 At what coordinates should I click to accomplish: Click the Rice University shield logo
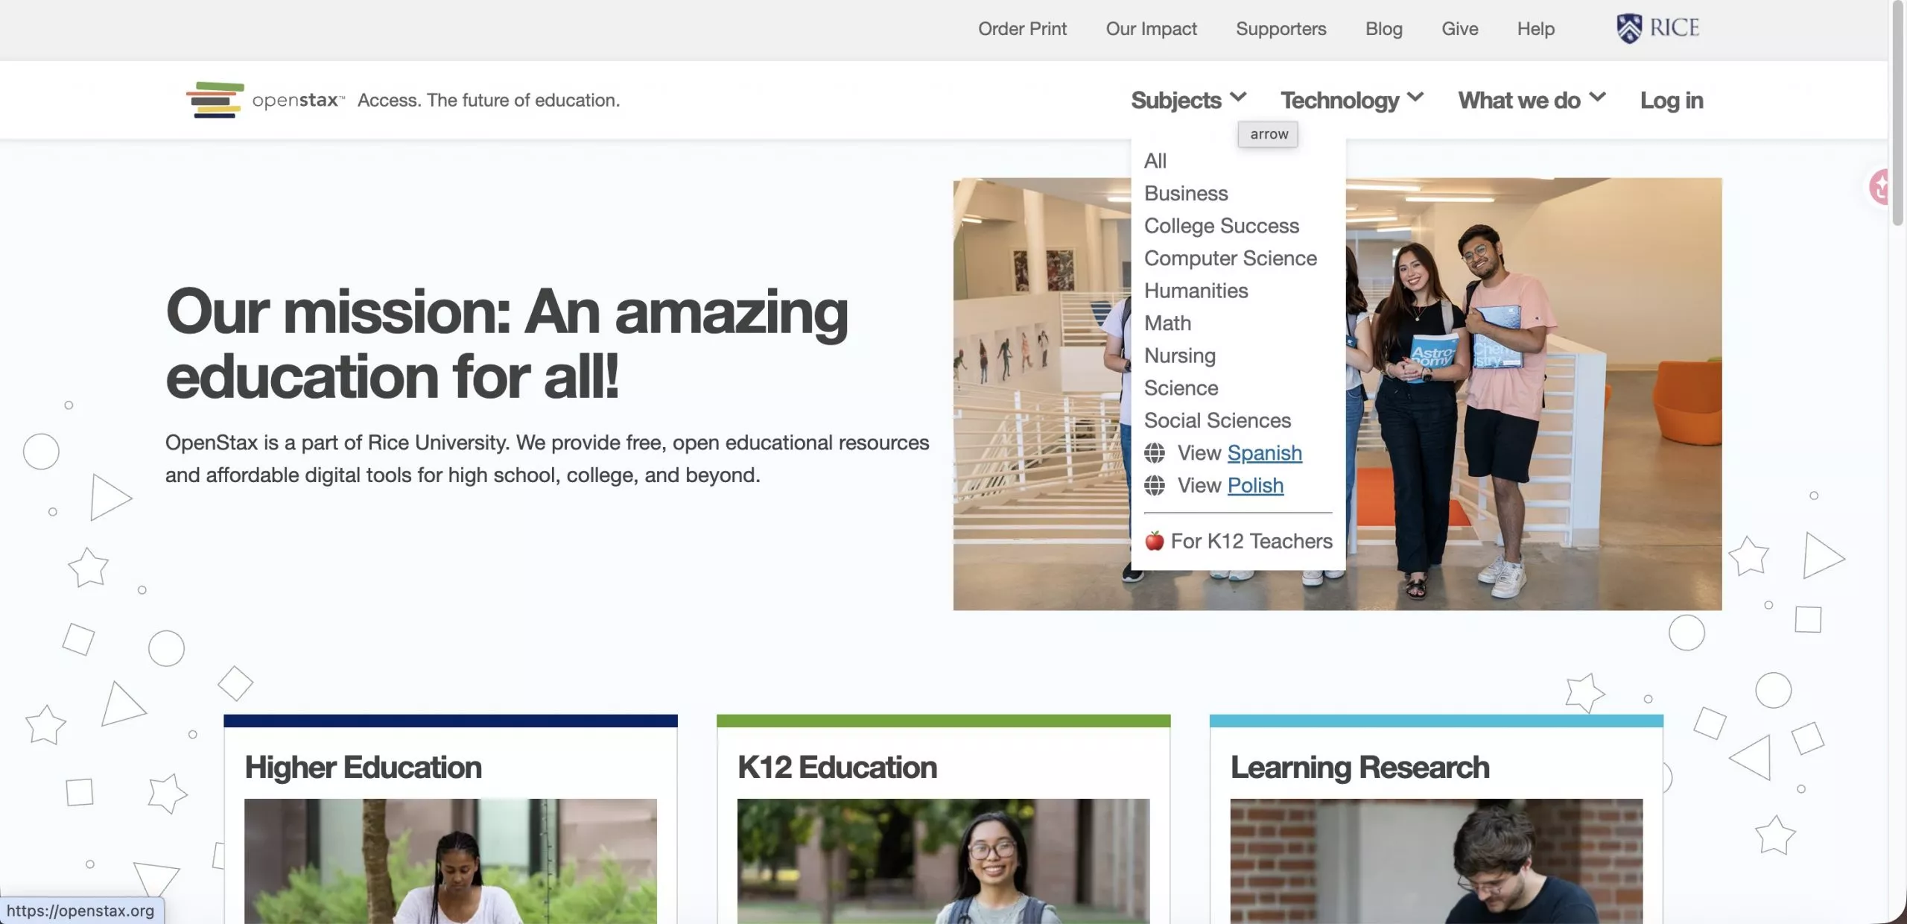click(1628, 28)
